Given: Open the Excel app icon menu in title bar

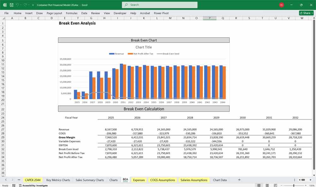Looking at the screenshot, I should 5,5.
